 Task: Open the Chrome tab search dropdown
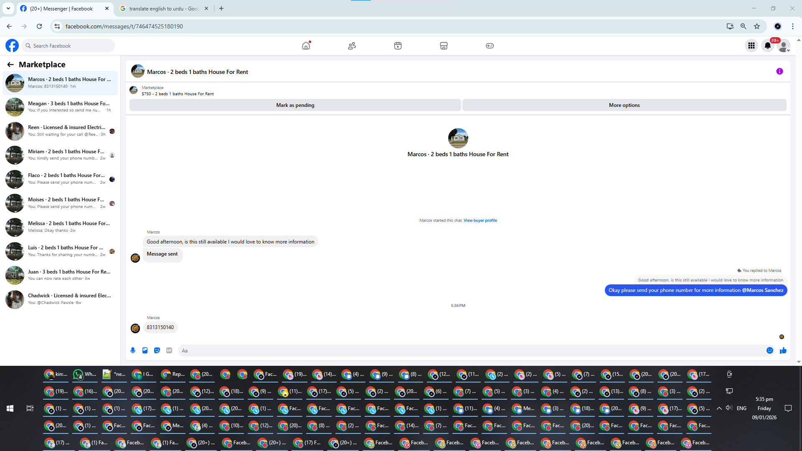[8, 8]
